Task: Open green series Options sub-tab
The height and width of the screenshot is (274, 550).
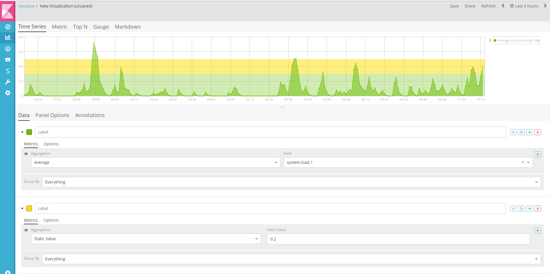Action: click(x=51, y=144)
